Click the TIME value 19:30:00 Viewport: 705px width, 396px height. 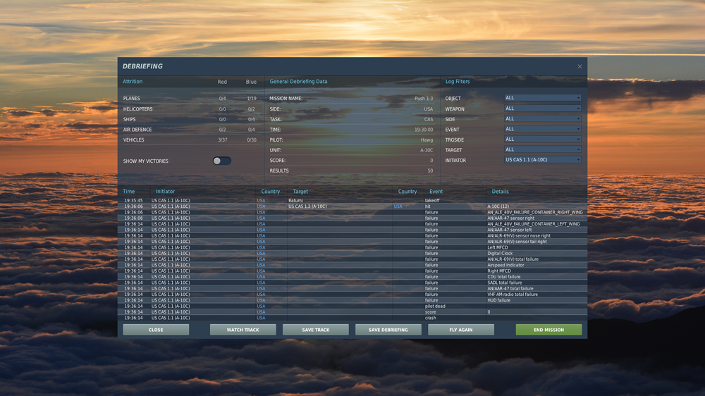[x=424, y=130]
